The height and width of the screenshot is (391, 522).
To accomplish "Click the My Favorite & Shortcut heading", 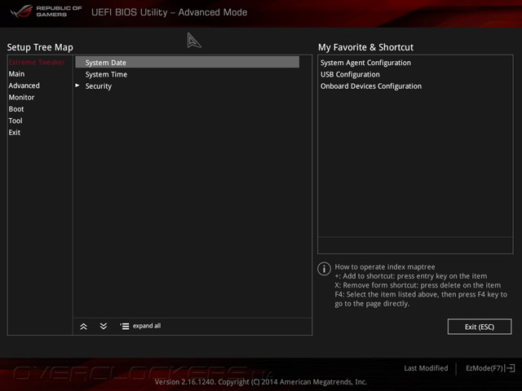I will point(365,47).
